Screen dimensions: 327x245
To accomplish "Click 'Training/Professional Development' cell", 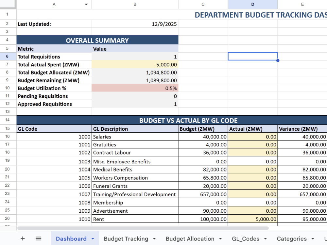I will (x=135, y=194).
